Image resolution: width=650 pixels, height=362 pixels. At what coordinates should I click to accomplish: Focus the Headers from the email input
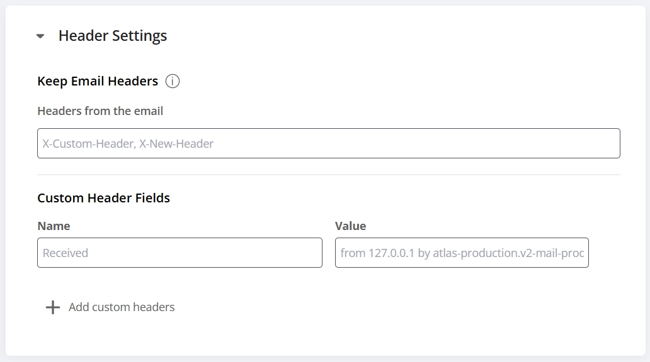click(329, 143)
